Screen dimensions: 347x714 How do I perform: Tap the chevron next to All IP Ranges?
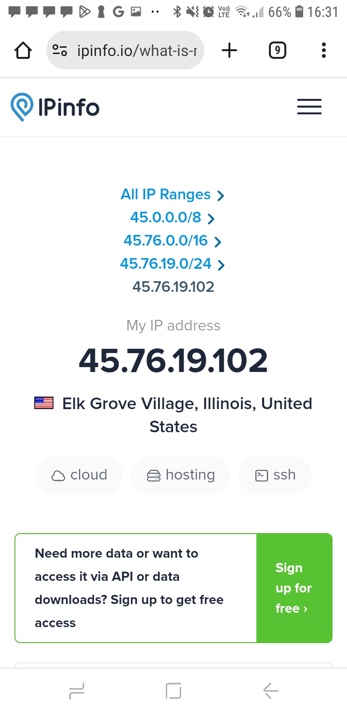tap(221, 195)
